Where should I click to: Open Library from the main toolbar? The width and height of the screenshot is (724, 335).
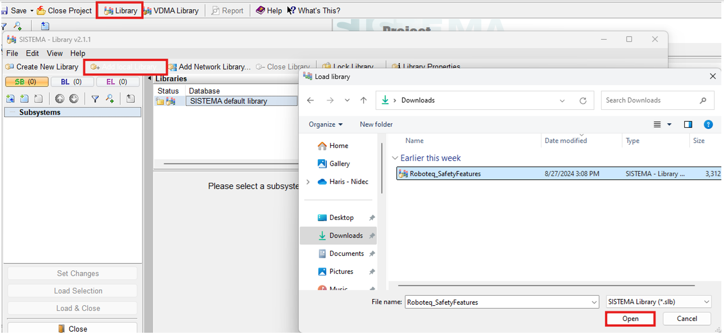point(120,10)
